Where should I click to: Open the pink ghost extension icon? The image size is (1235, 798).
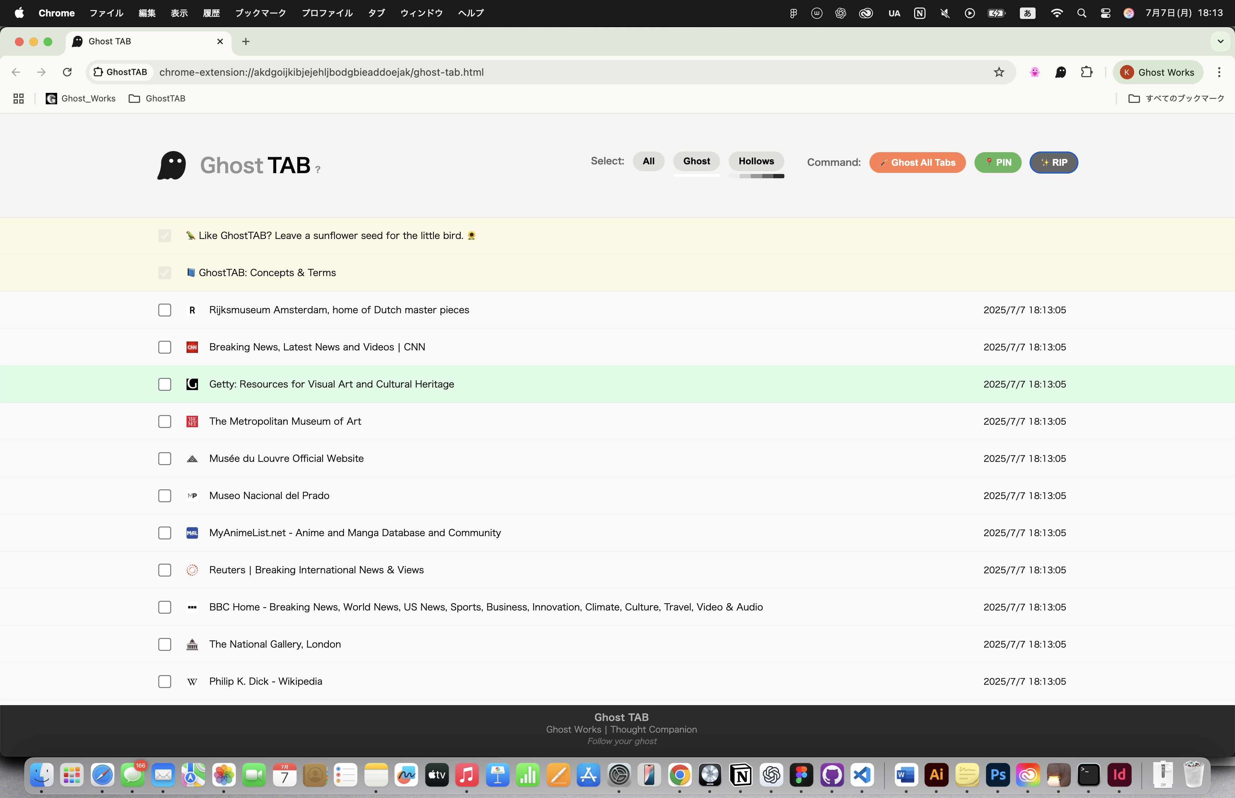[x=1035, y=72]
